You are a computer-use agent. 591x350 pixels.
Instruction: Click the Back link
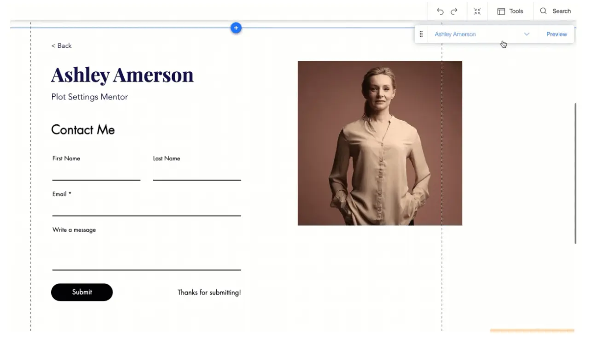point(61,46)
